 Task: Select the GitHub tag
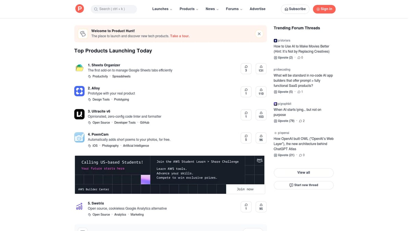pos(145,123)
